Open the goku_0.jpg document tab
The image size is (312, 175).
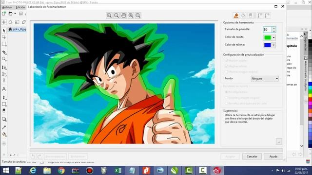pyautogui.click(x=18, y=29)
